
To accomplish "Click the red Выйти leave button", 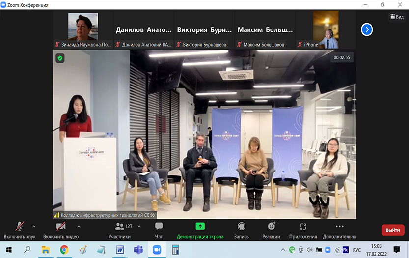I will coord(393,230).
